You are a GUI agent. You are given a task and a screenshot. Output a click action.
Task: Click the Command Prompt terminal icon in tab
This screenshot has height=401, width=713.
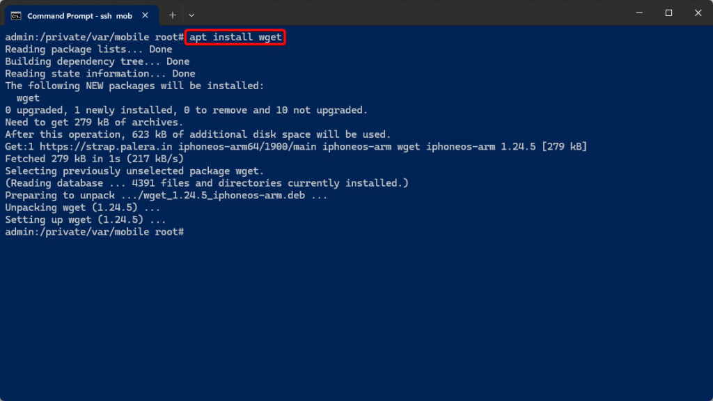(x=16, y=16)
